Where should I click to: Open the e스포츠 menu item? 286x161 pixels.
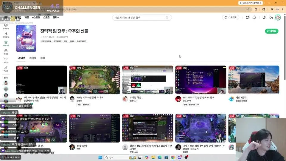click(36, 17)
